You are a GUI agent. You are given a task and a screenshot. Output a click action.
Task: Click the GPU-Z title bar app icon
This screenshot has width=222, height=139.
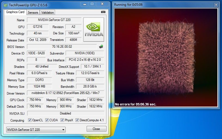click(6, 5)
